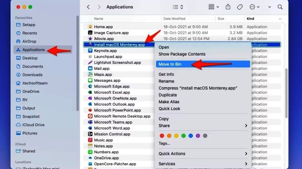
Task: Open the ellipsis Action menu
Action: (254, 7)
